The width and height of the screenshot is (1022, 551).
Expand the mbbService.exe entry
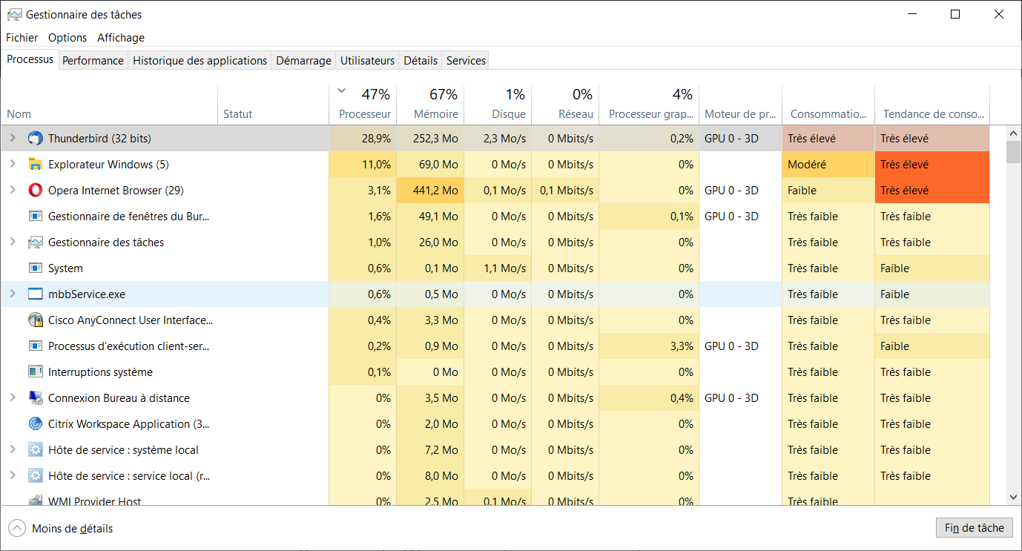point(12,294)
